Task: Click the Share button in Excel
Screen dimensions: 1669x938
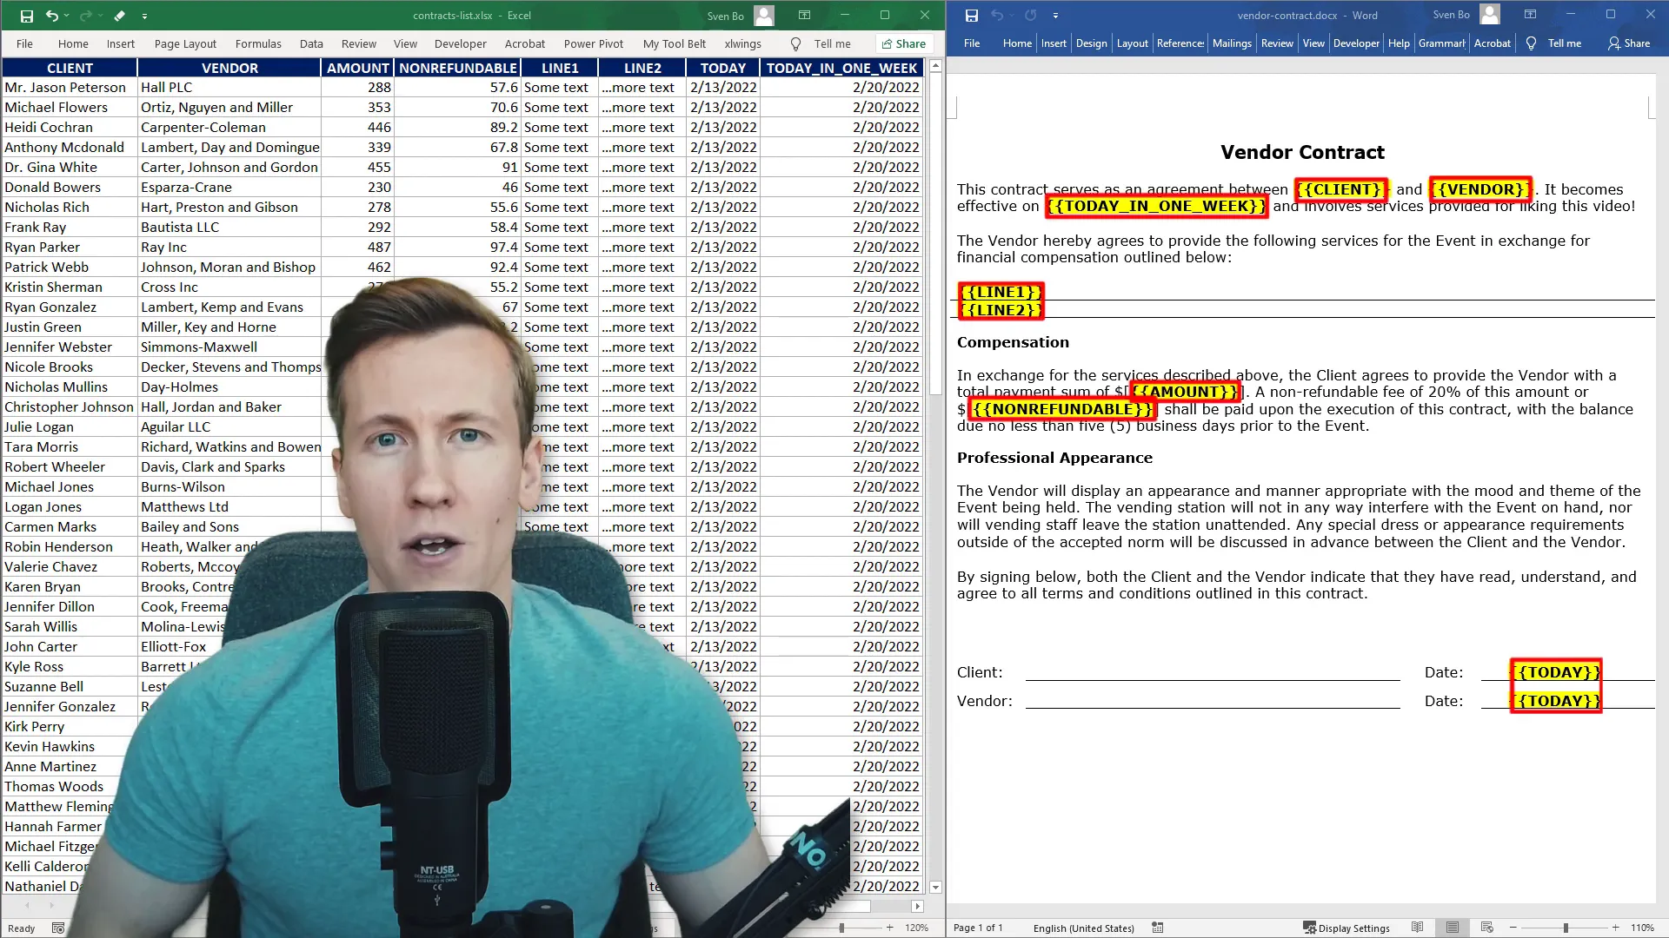Action: point(903,43)
